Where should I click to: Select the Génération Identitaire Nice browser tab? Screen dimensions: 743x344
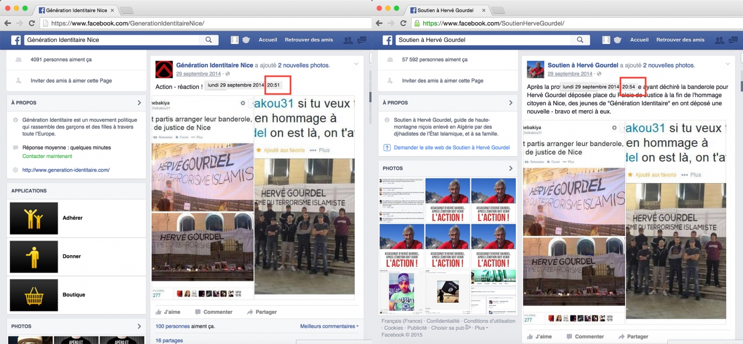pyautogui.click(x=76, y=10)
